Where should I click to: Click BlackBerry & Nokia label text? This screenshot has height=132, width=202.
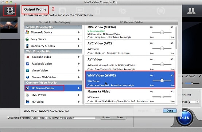click(43, 46)
